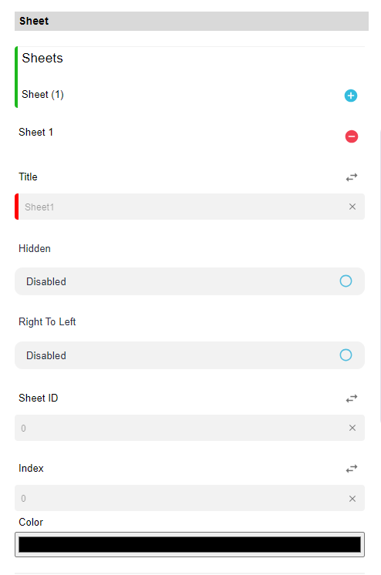Clear the Sheet ID input with the X
381x575 pixels.
(x=352, y=428)
